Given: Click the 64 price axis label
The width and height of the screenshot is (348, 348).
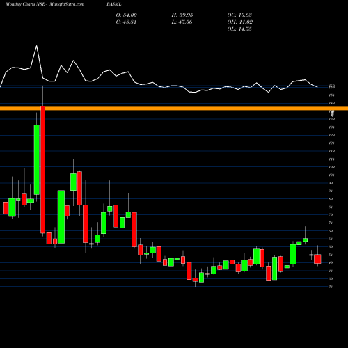Looking at the screenshot, I should point(331,239).
